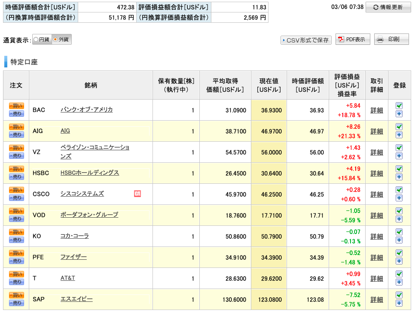Viewport: 415px width, 313px height.
Task: Click the buy button for KO
Action: click(16, 232)
